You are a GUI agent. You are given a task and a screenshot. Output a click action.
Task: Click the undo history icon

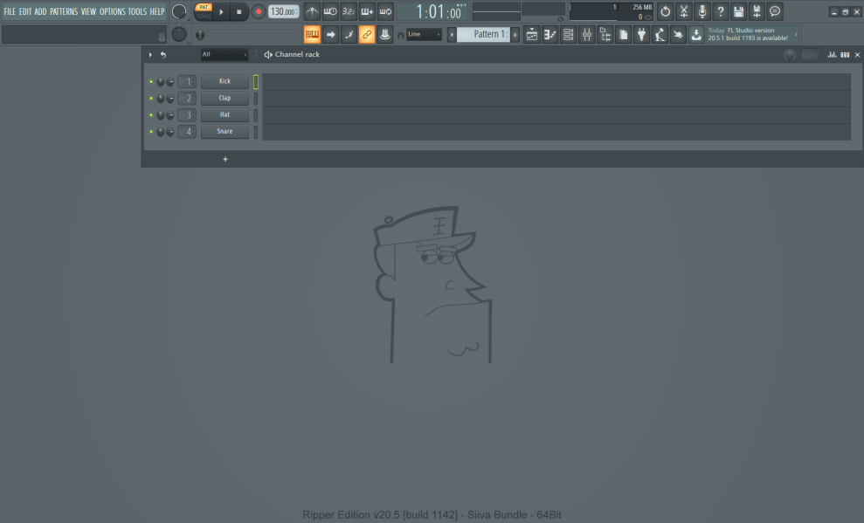[x=666, y=11]
